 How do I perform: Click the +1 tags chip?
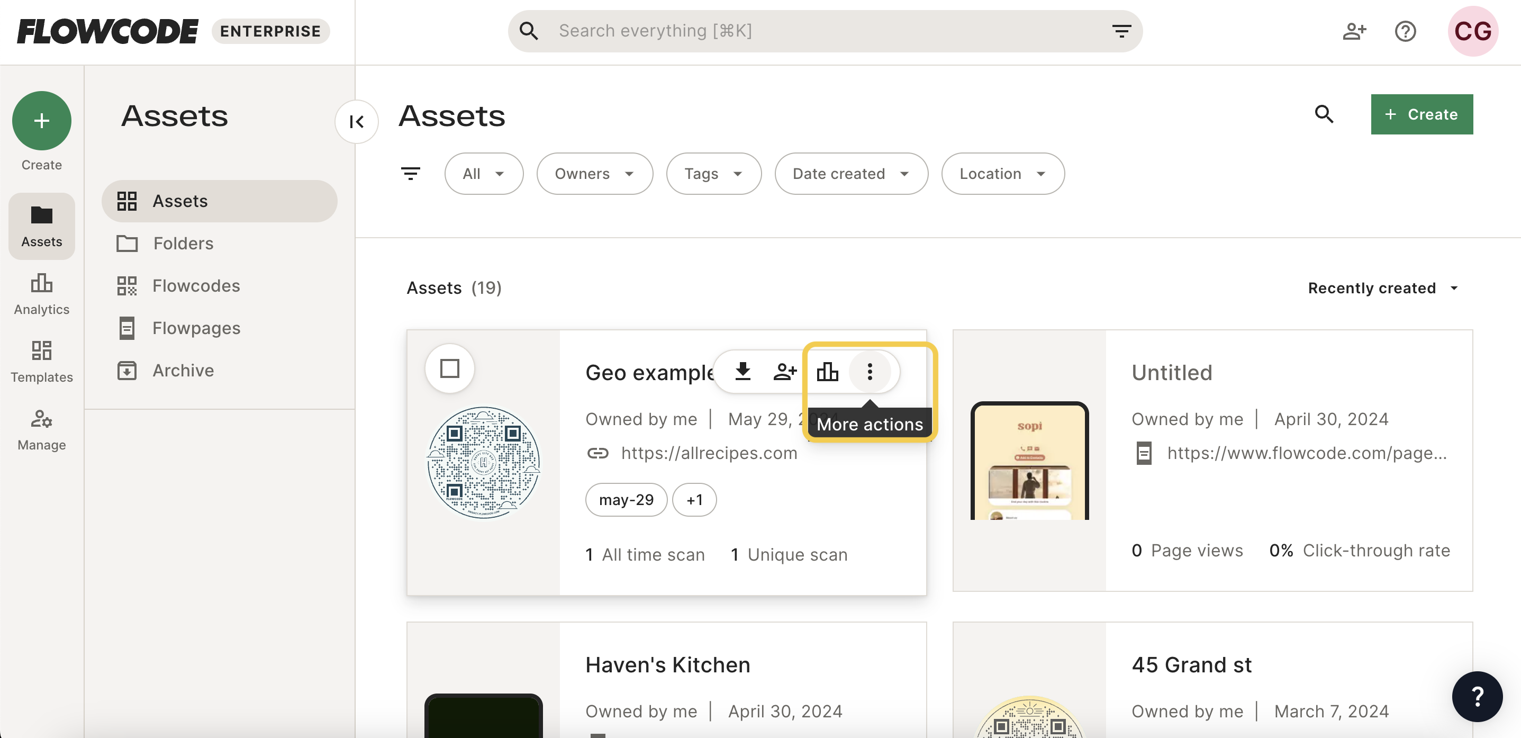tap(694, 500)
